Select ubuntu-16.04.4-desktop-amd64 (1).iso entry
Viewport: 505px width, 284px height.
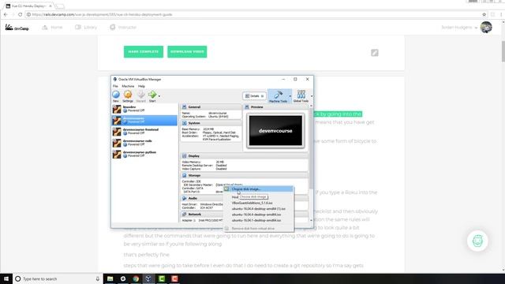click(x=259, y=209)
